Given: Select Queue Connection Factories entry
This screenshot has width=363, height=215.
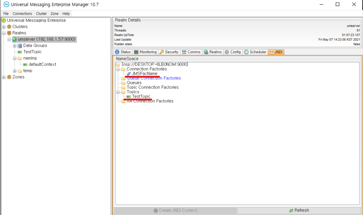Looking at the screenshot, I should [154, 78].
